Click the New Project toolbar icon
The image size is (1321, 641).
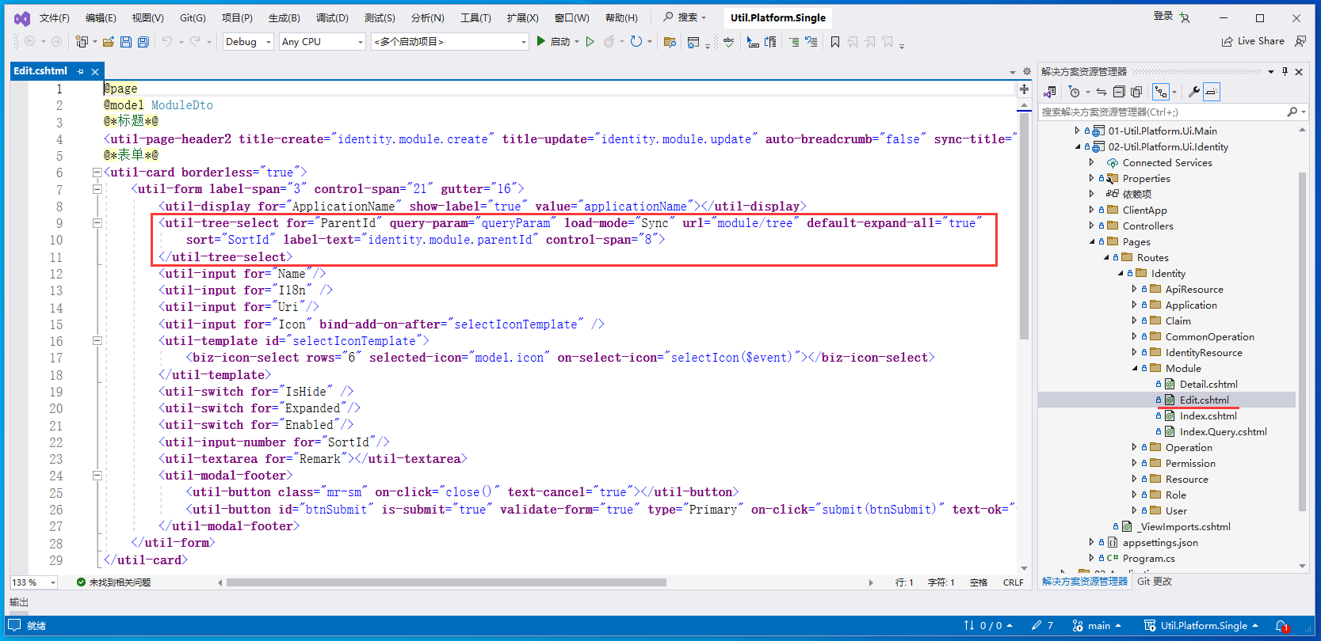pos(81,41)
